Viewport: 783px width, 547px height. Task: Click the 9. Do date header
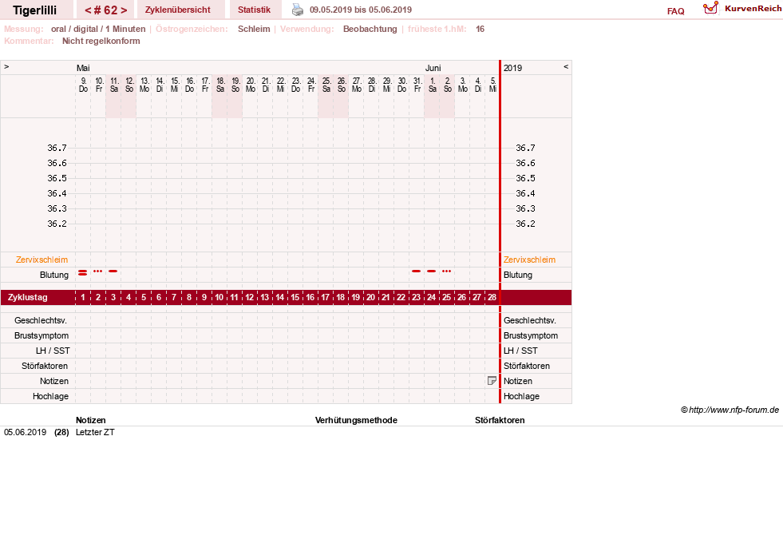pos(83,85)
